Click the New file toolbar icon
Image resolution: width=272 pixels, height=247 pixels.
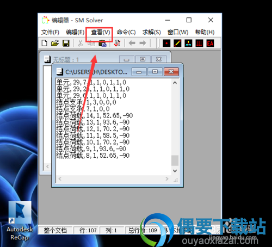coord(45,43)
